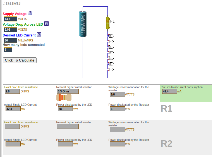This screenshot has height=157, width=213.
Task: Click the color-banded resistor image under 3.3 Ohm
Action: (64, 97)
